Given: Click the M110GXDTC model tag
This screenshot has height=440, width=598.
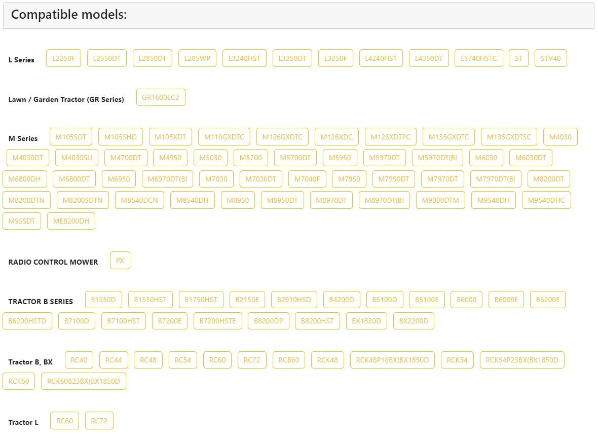Looking at the screenshot, I should click(224, 137).
